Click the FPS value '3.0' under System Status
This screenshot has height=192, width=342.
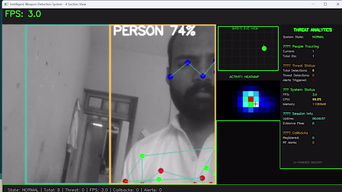coord(315,94)
